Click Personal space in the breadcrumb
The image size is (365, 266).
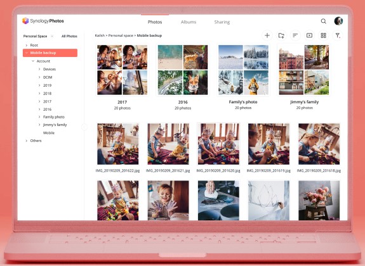tap(121, 35)
